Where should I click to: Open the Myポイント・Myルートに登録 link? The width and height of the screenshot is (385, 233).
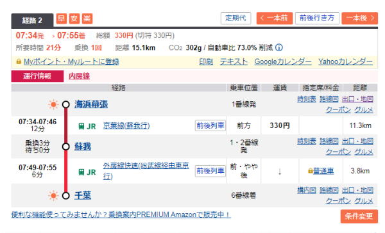(71, 61)
